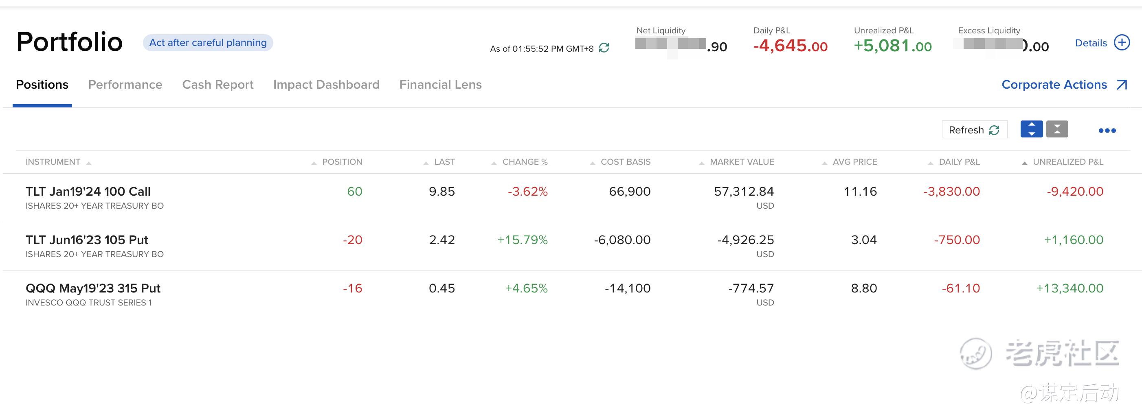Open the Impact Dashboard tab
This screenshot has height=419, width=1142.
pos(326,85)
